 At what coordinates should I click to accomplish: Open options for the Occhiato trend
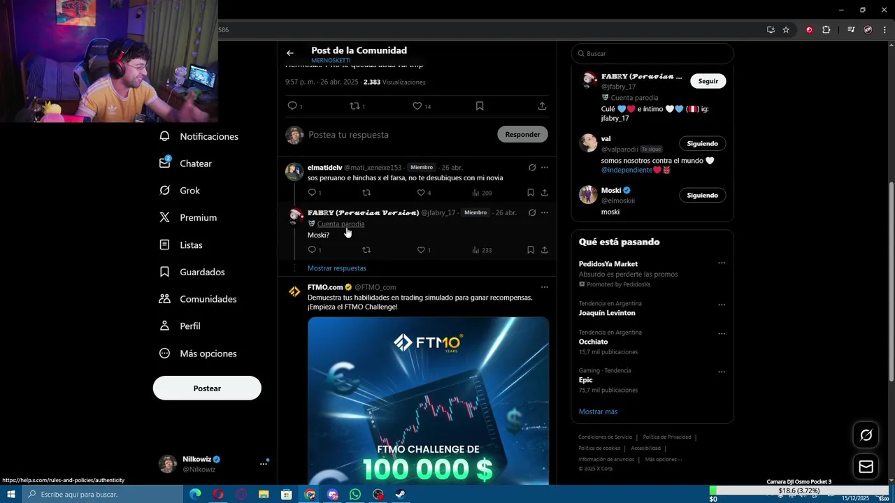click(722, 334)
